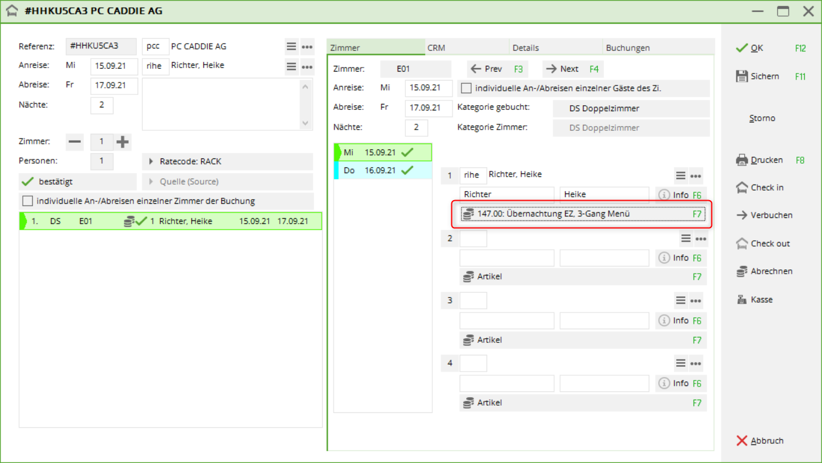The image size is (822, 463).
Task: Increase room count with plus button
Action: [x=123, y=142]
